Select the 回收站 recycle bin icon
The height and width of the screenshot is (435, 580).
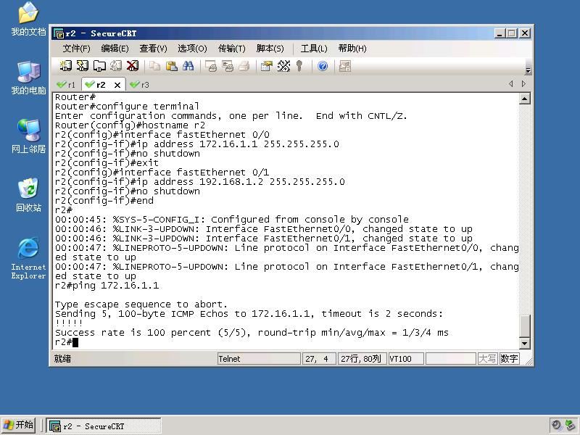click(x=28, y=195)
